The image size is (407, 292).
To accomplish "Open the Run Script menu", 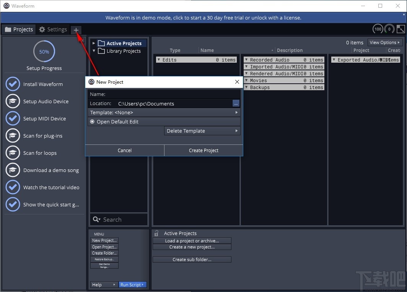I will point(132,284).
